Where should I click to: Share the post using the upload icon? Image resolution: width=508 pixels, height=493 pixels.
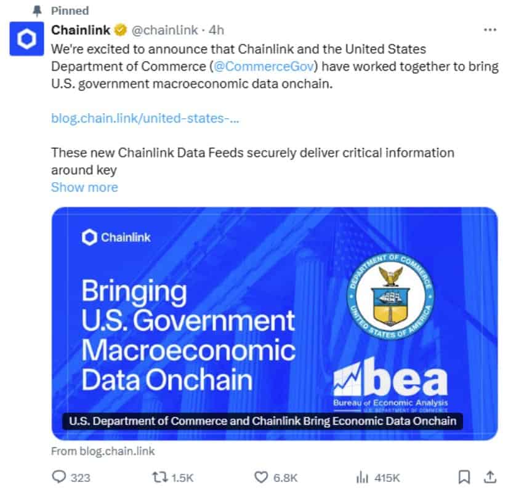[x=490, y=477]
